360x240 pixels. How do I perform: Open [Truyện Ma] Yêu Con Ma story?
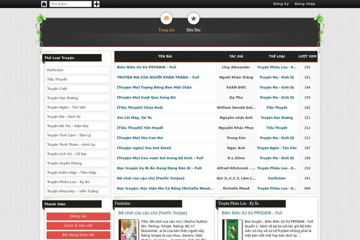[140, 138]
